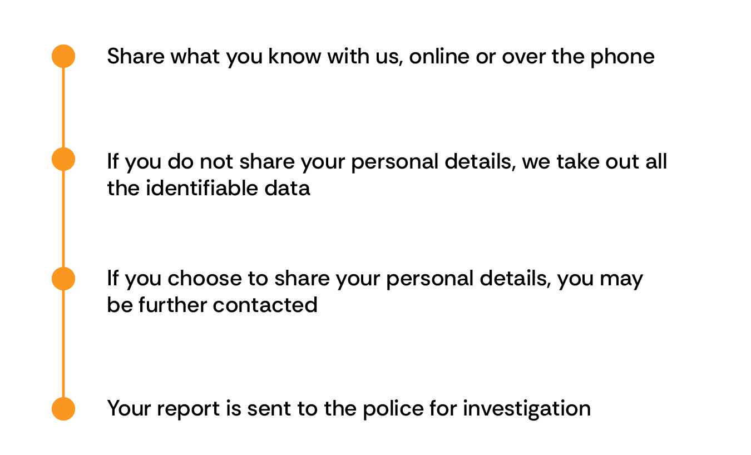Click the orange dot beside "Share what you know"
751x455 pixels.
point(63,56)
